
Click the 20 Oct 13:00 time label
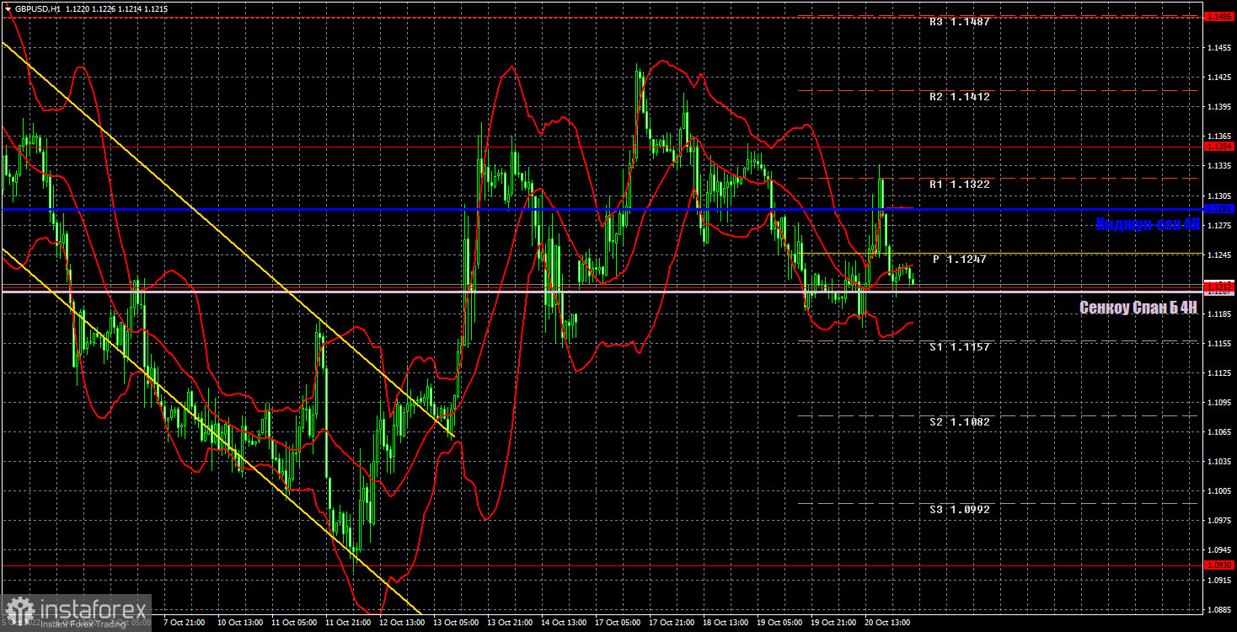[x=886, y=624]
